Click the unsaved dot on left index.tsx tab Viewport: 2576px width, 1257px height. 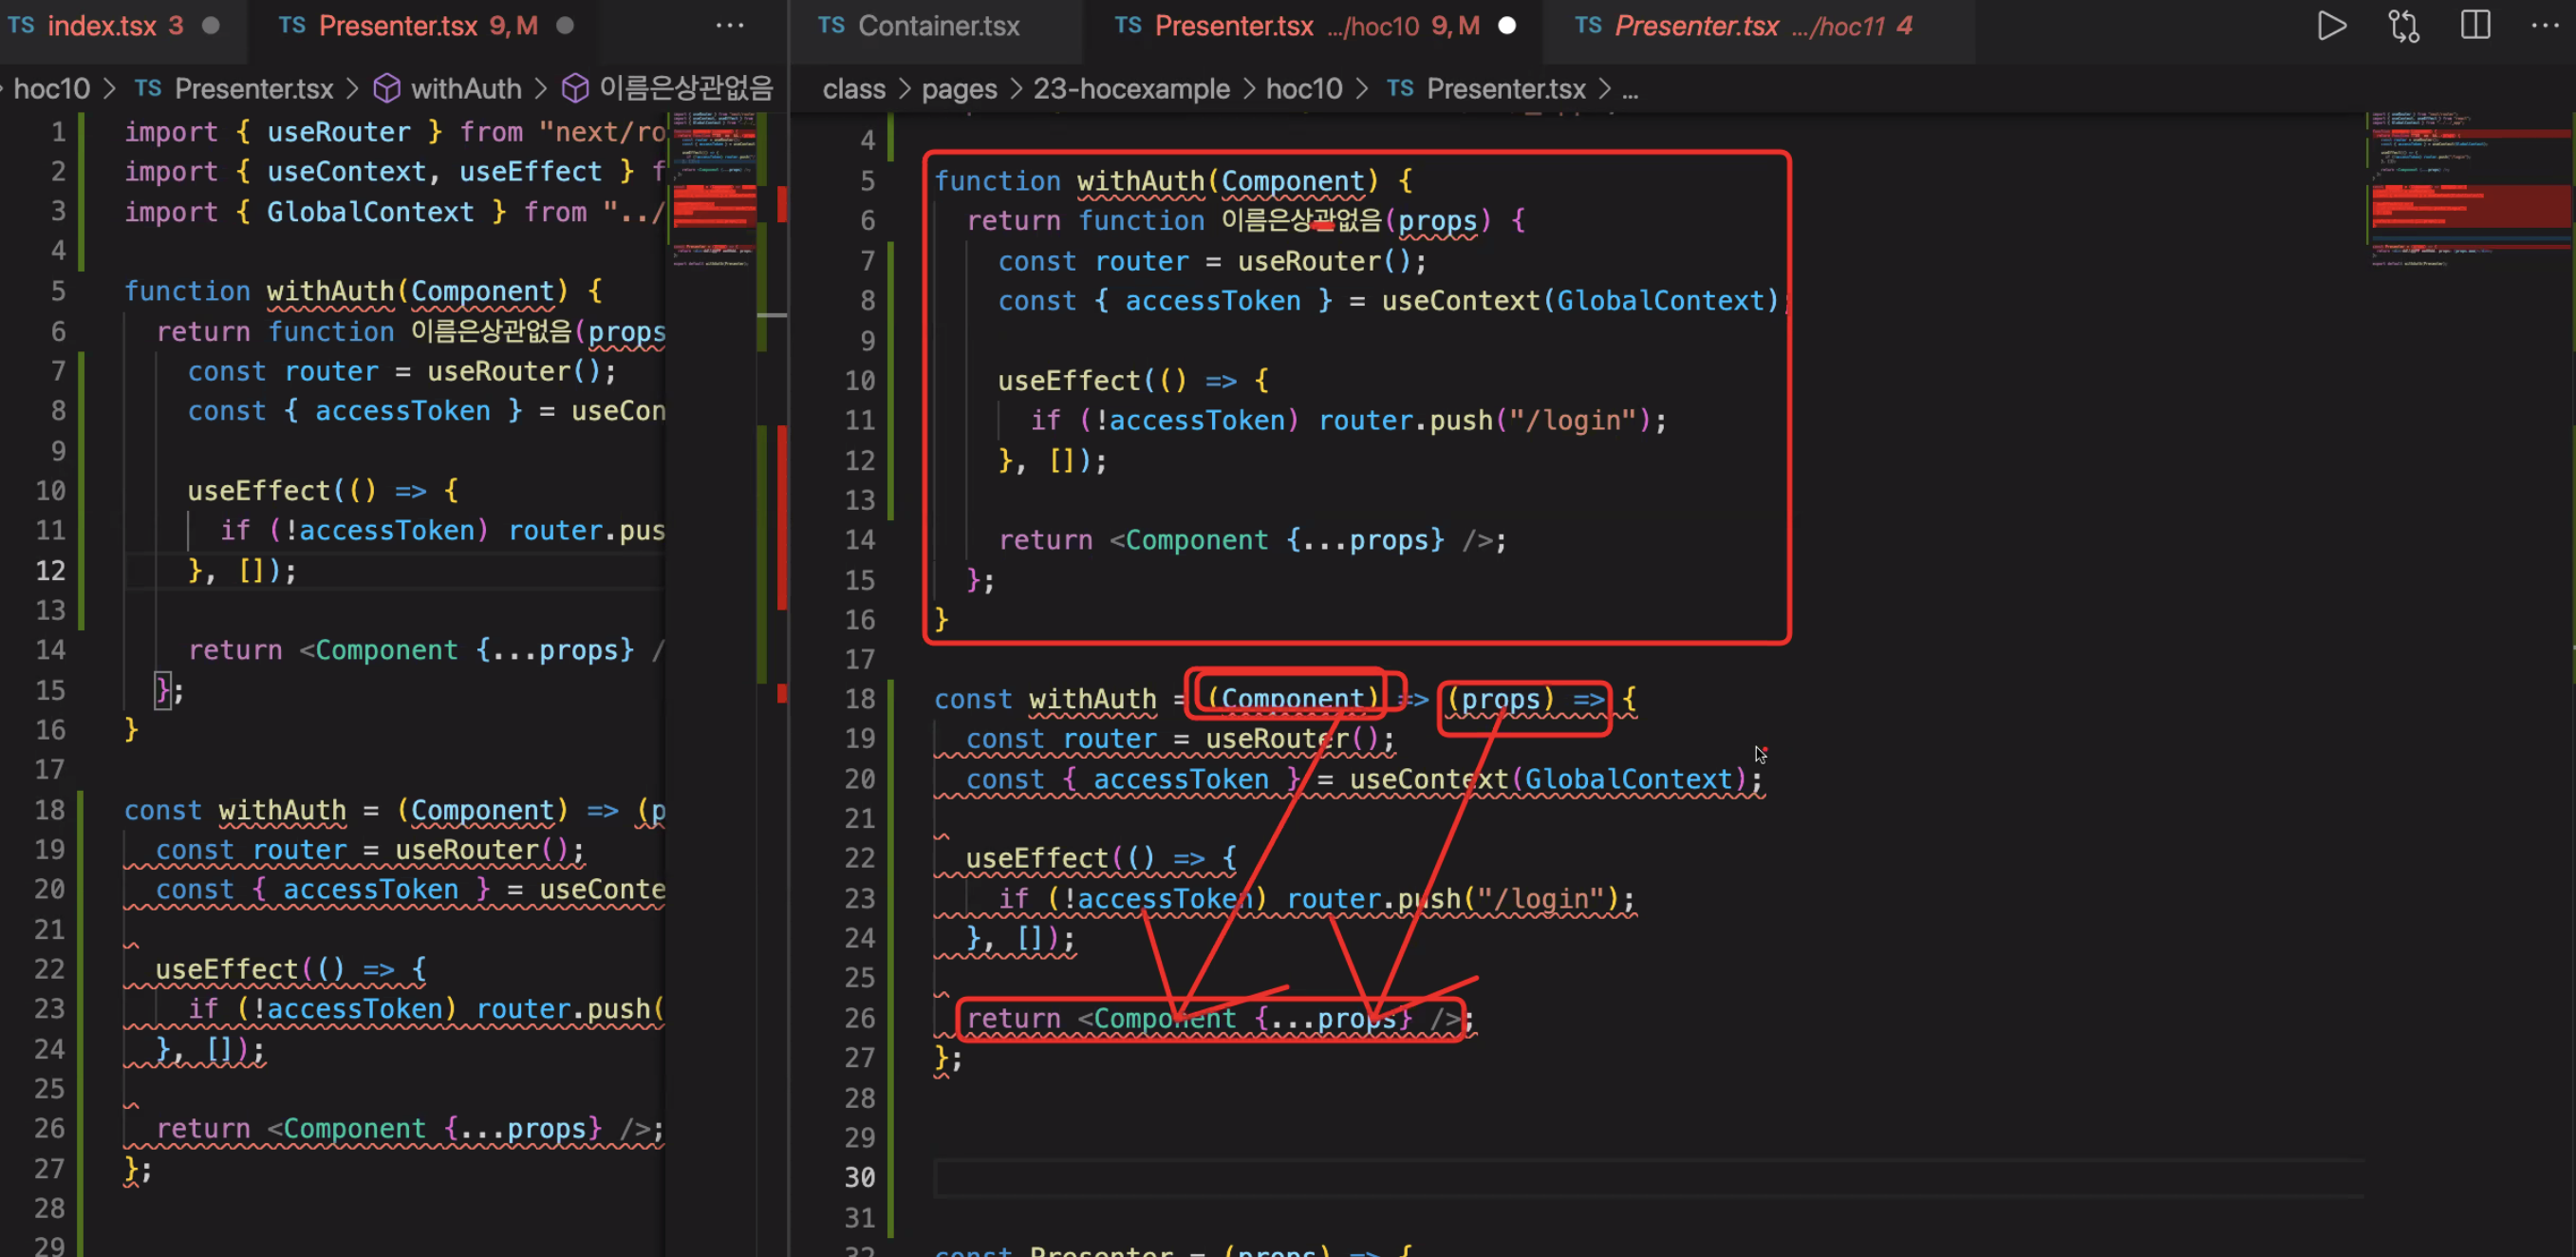pos(211,25)
